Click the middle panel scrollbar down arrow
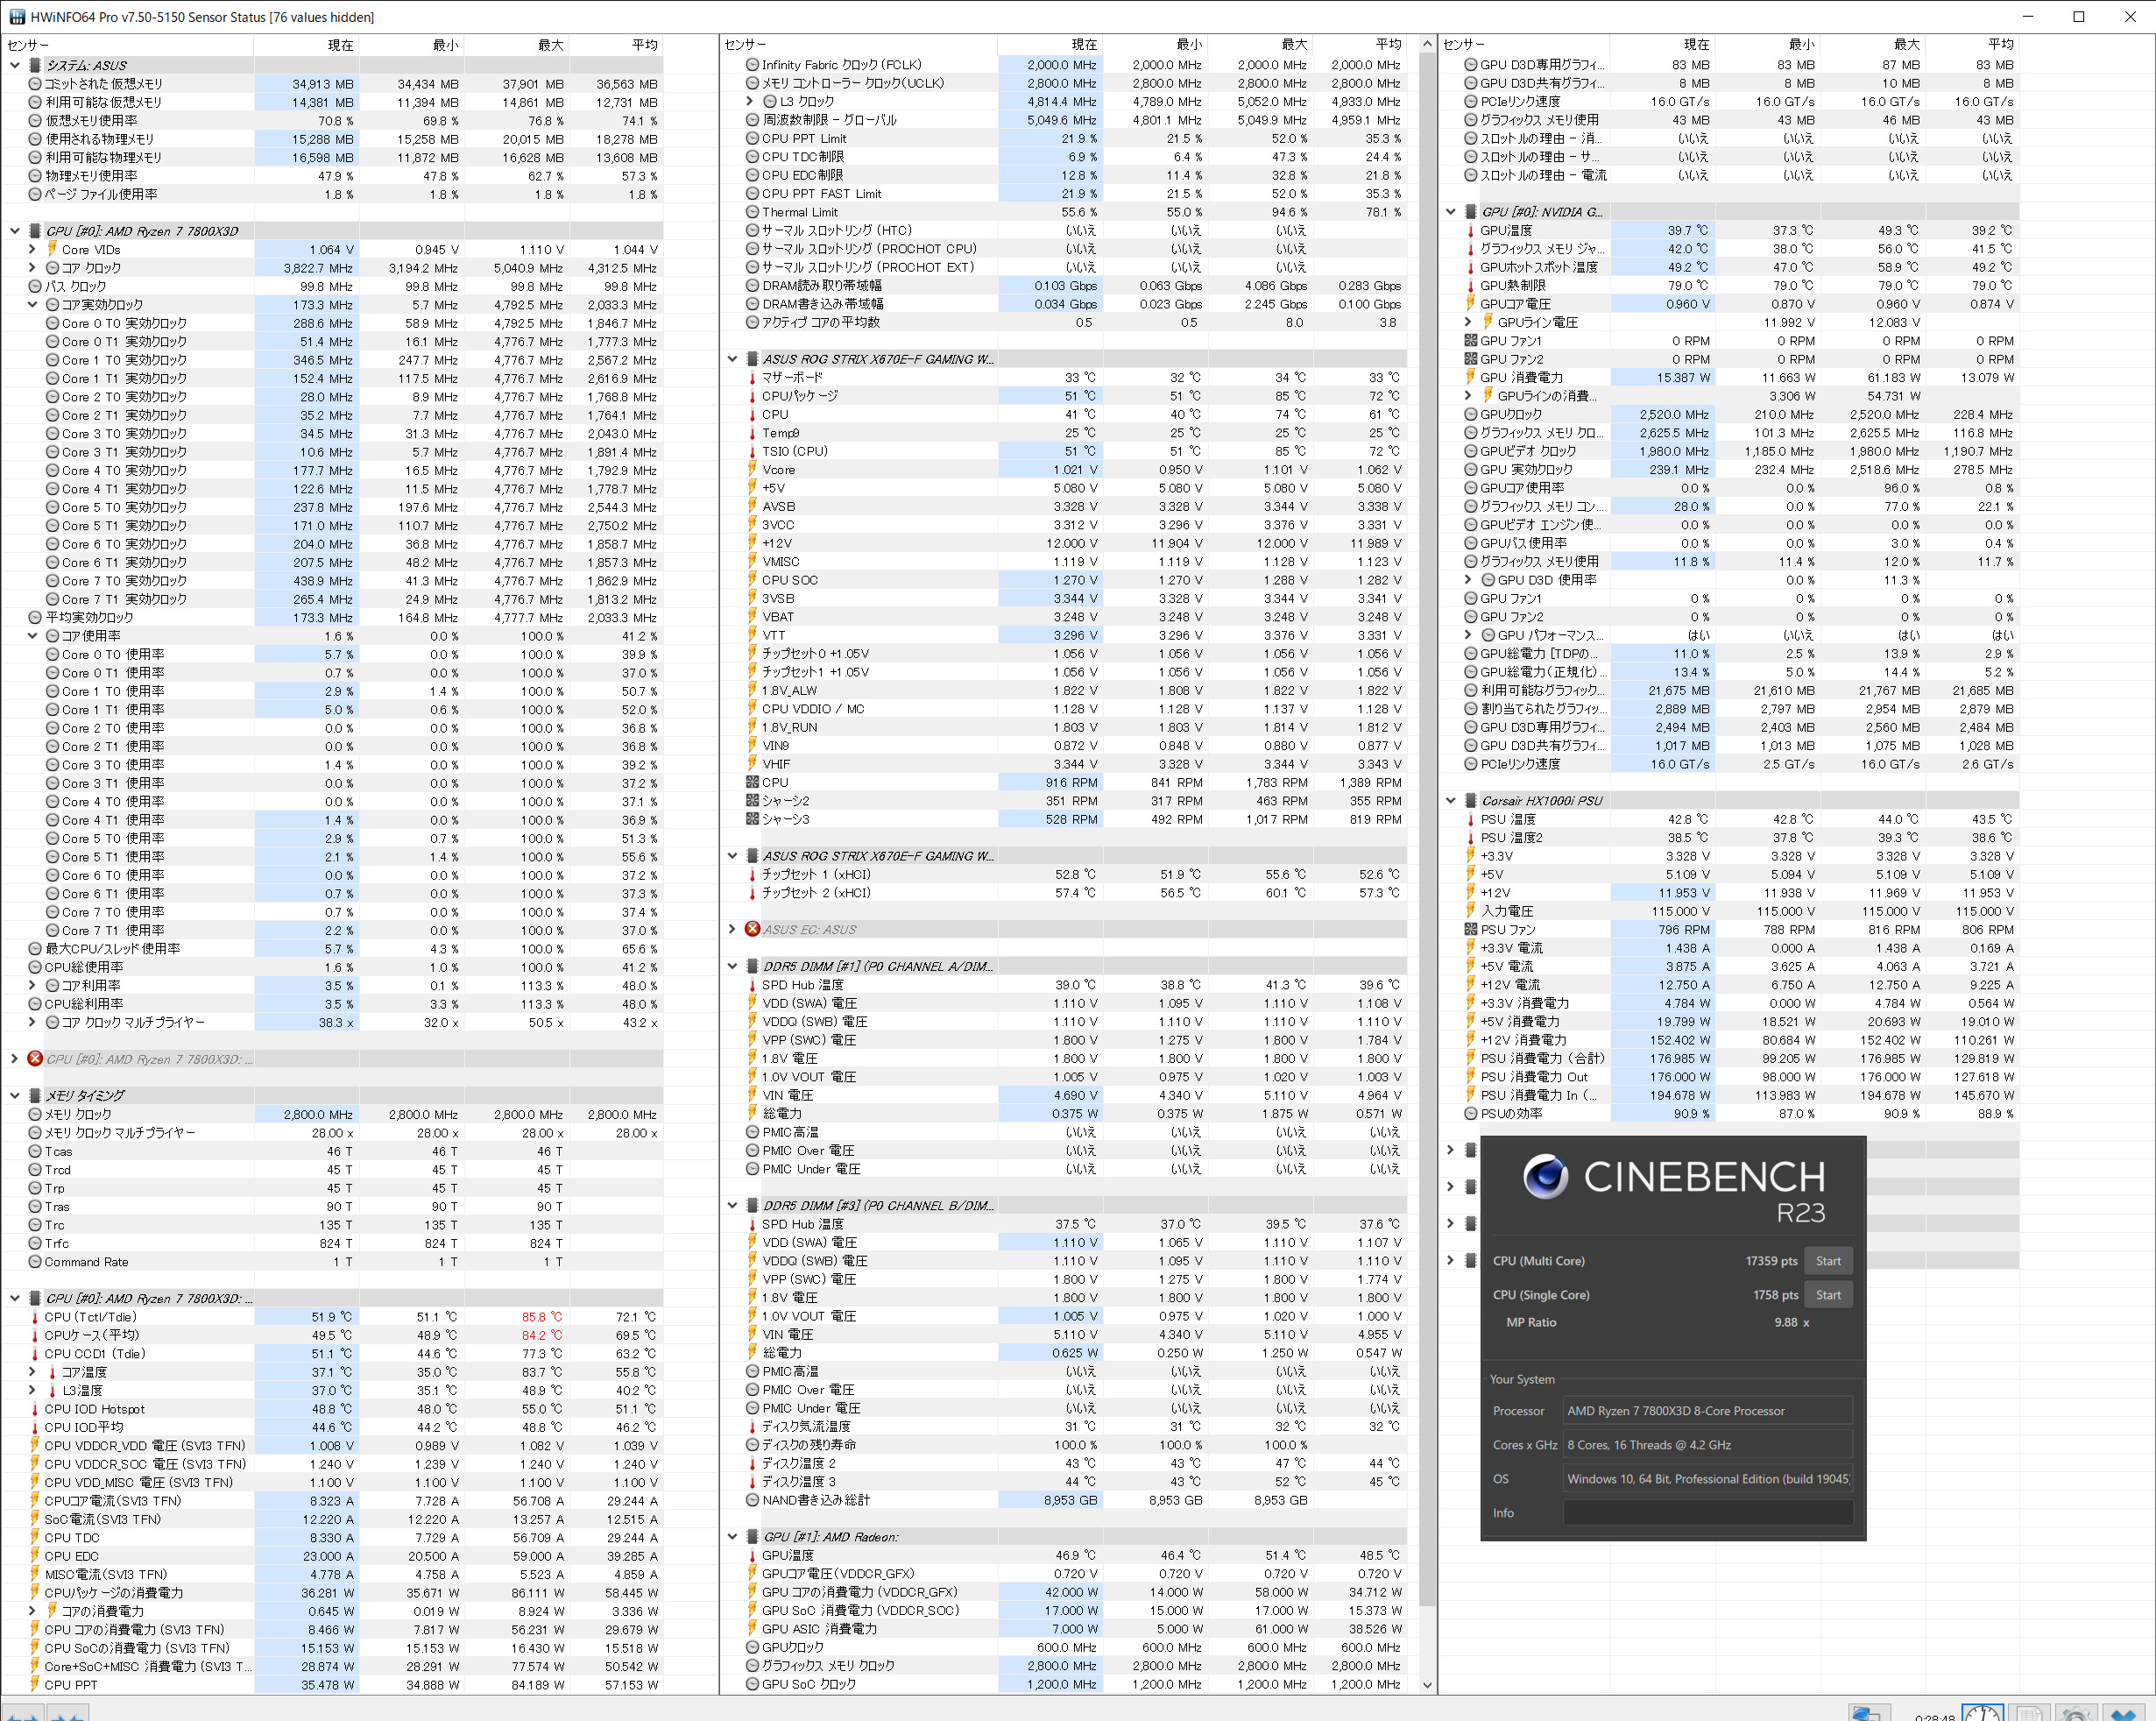Screen dimensions: 2156x1721 (x=1427, y=1684)
